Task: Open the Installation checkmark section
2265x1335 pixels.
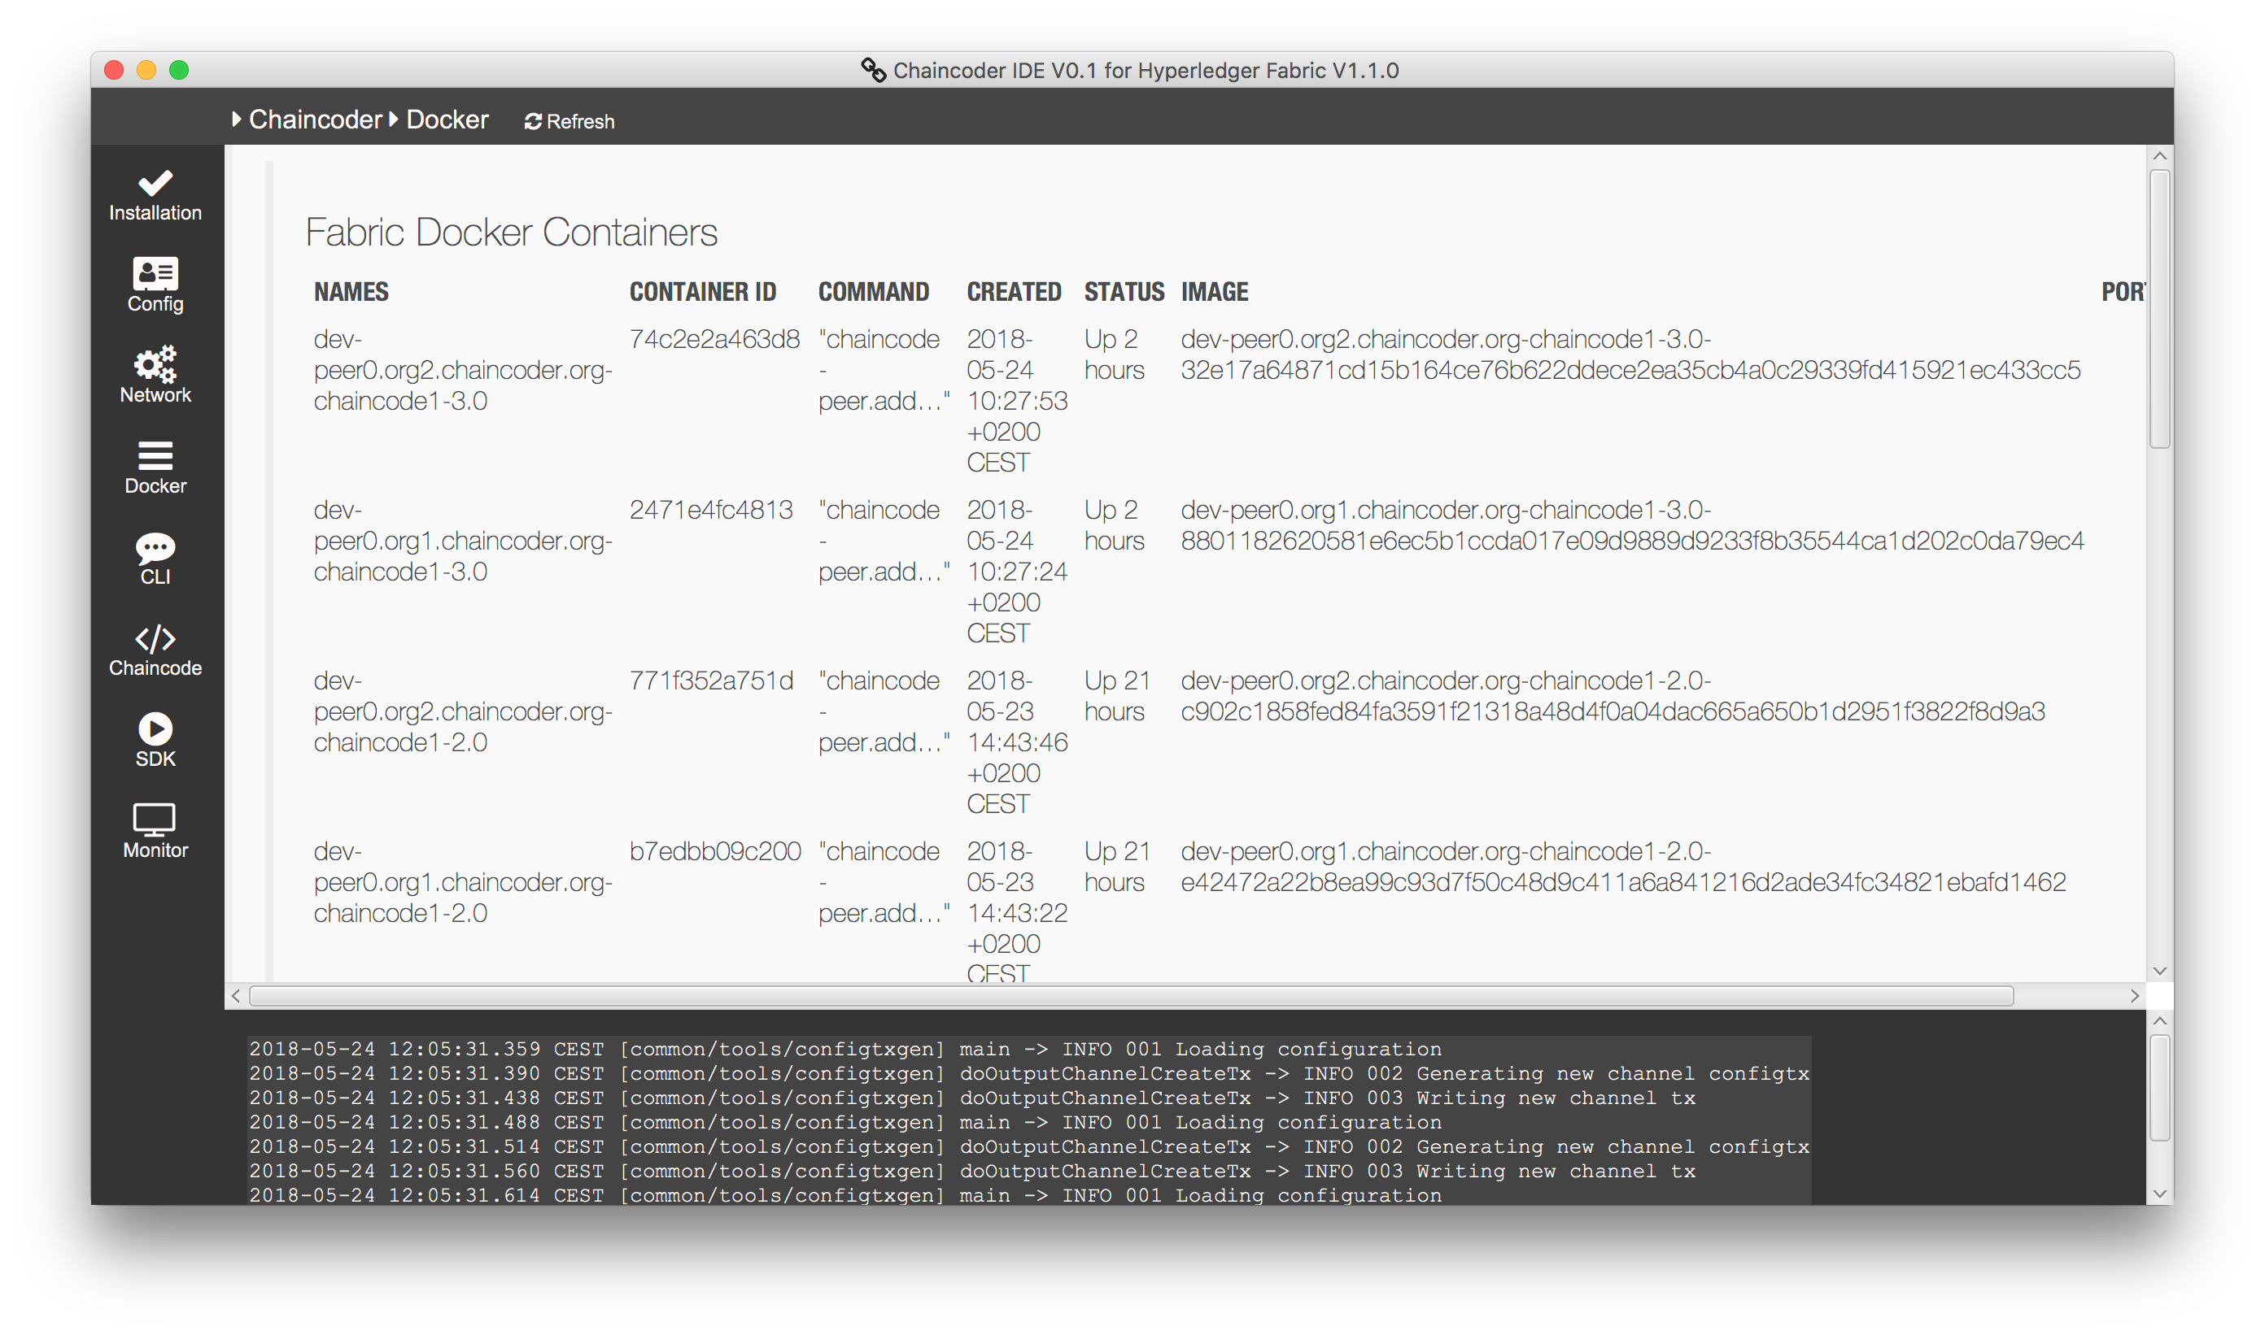Action: pos(155,194)
